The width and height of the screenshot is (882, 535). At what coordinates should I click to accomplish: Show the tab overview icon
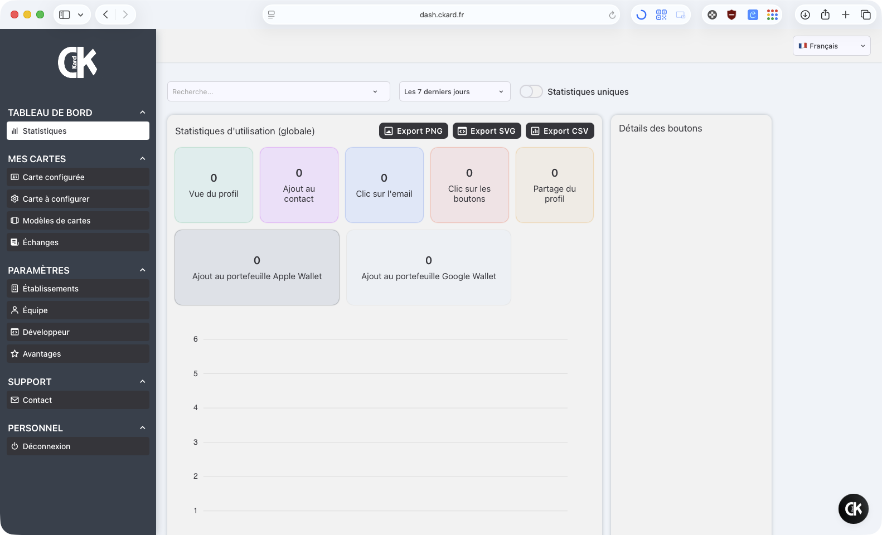[x=865, y=15]
